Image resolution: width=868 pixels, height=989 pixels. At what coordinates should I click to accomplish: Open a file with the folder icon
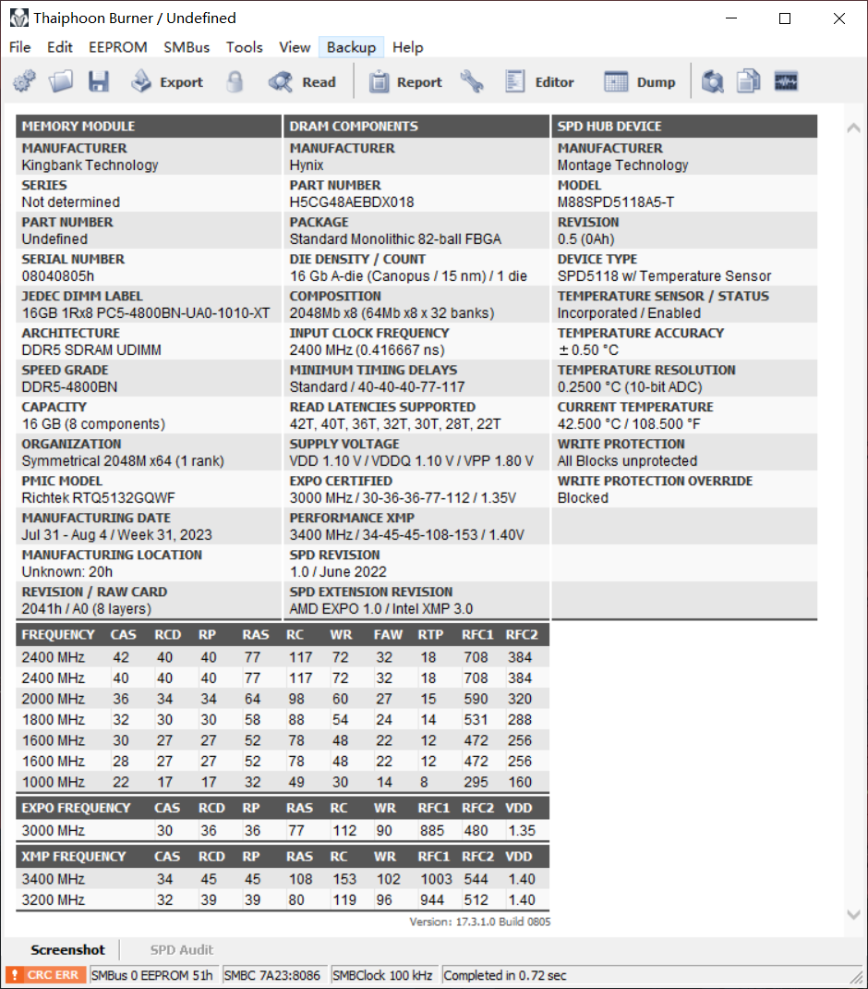click(x=61, y=81)
